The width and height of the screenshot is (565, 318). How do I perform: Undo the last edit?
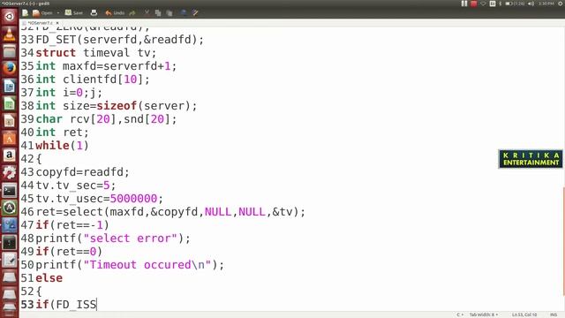115,13
